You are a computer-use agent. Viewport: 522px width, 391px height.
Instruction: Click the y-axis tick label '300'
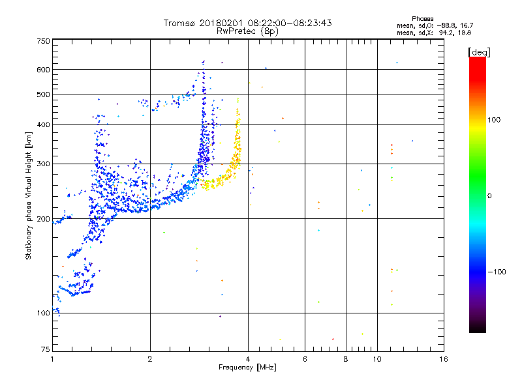(x=43, y=164)
